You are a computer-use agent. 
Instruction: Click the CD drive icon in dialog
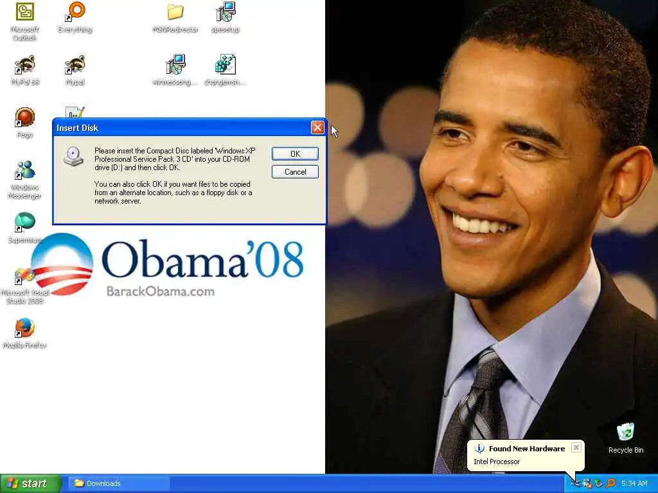[x=73, y=157]
